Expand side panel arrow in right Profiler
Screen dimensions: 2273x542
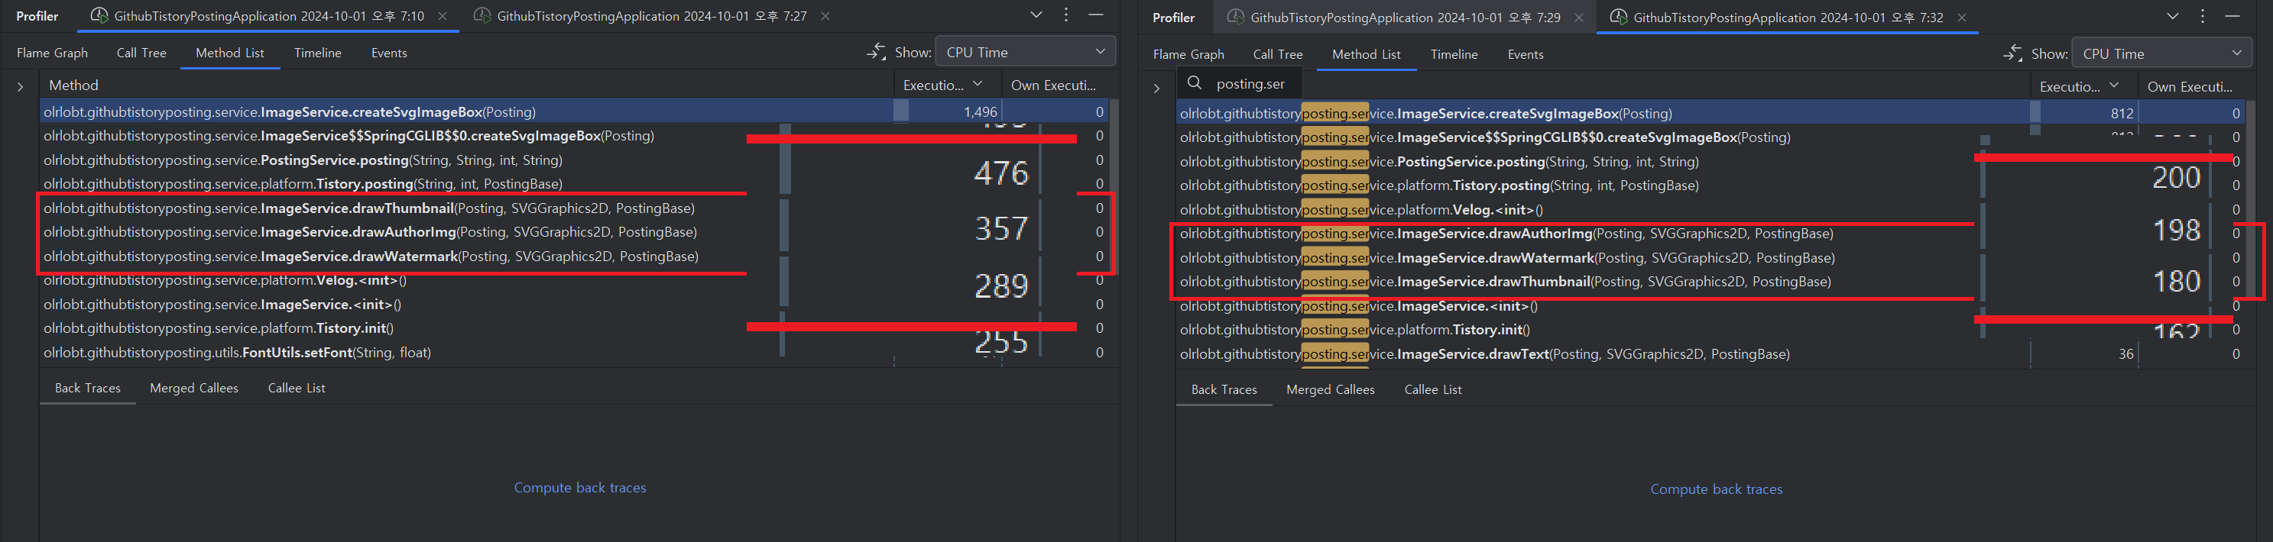(x=1157, y=88)
